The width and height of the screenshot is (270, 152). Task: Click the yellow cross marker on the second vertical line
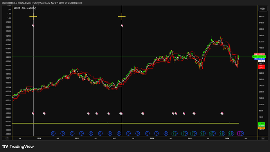(122, 17)
